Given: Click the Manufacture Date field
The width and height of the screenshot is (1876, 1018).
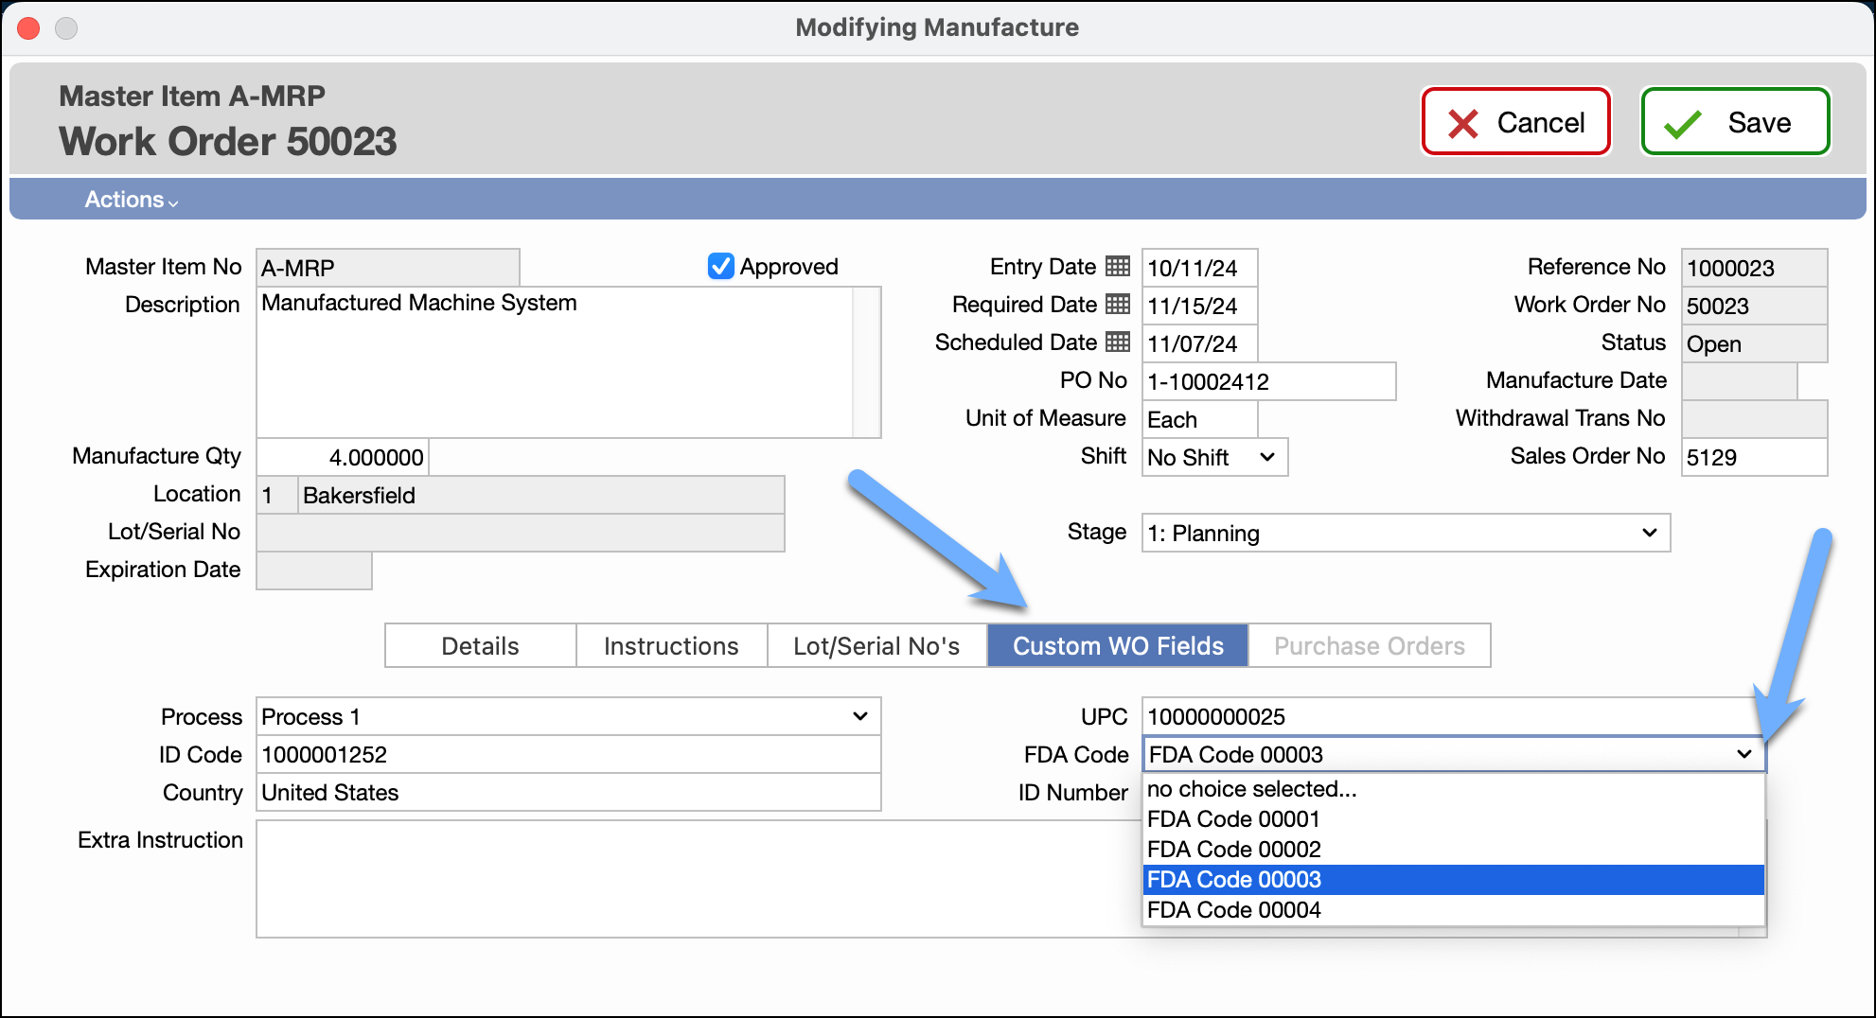Looking at the screenshot, I should click(x=1739, y=381).
